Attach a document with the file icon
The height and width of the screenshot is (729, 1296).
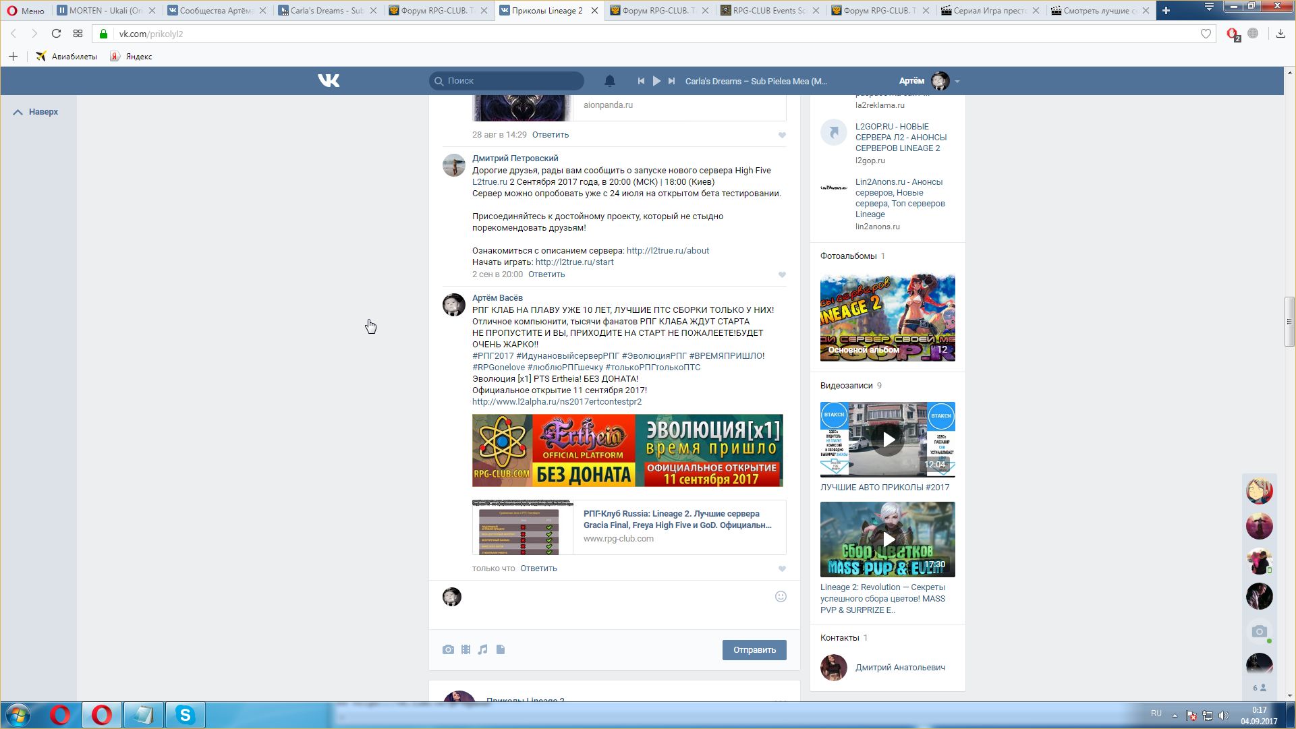click(501, 650)
